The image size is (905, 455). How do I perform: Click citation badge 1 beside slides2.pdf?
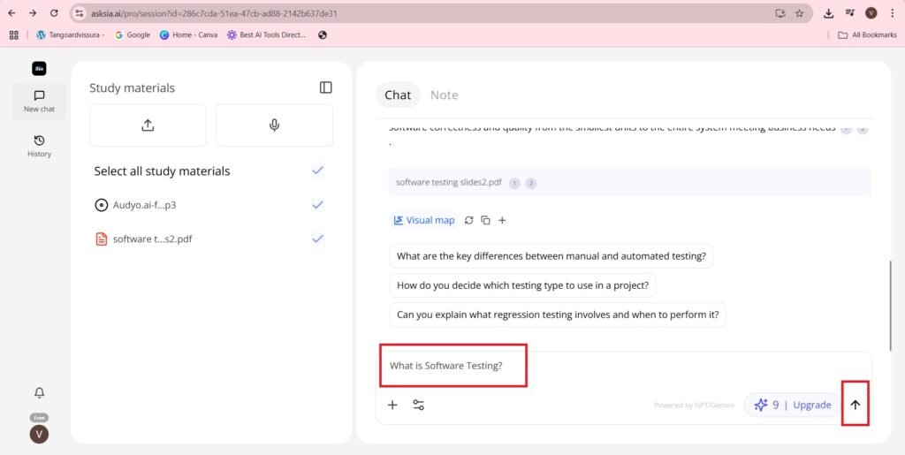pos(514,184)
